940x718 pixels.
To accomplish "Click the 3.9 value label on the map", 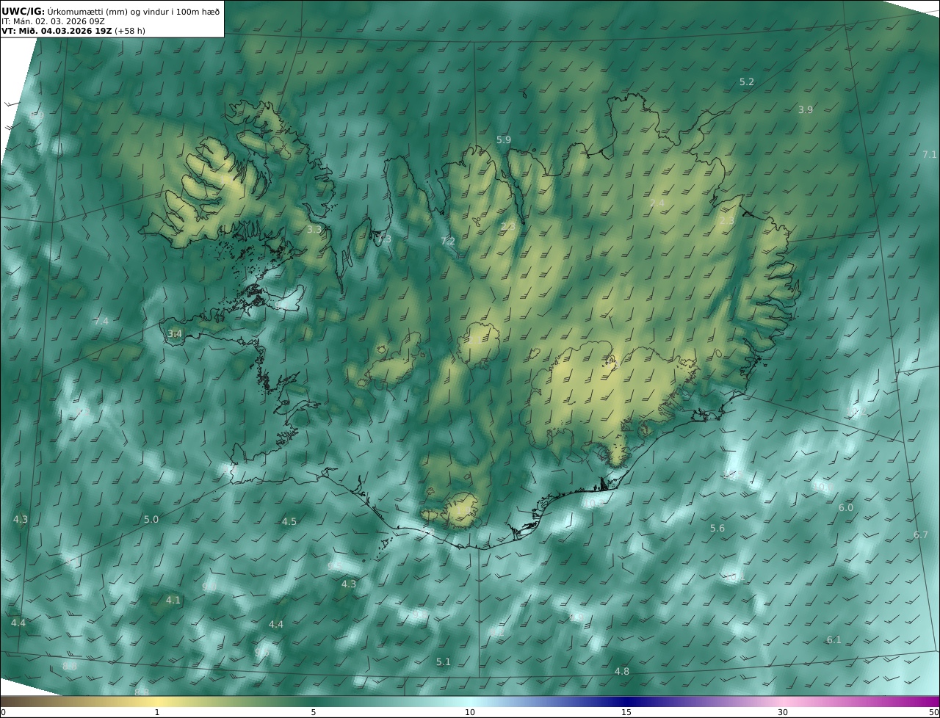I will (806, 110).
